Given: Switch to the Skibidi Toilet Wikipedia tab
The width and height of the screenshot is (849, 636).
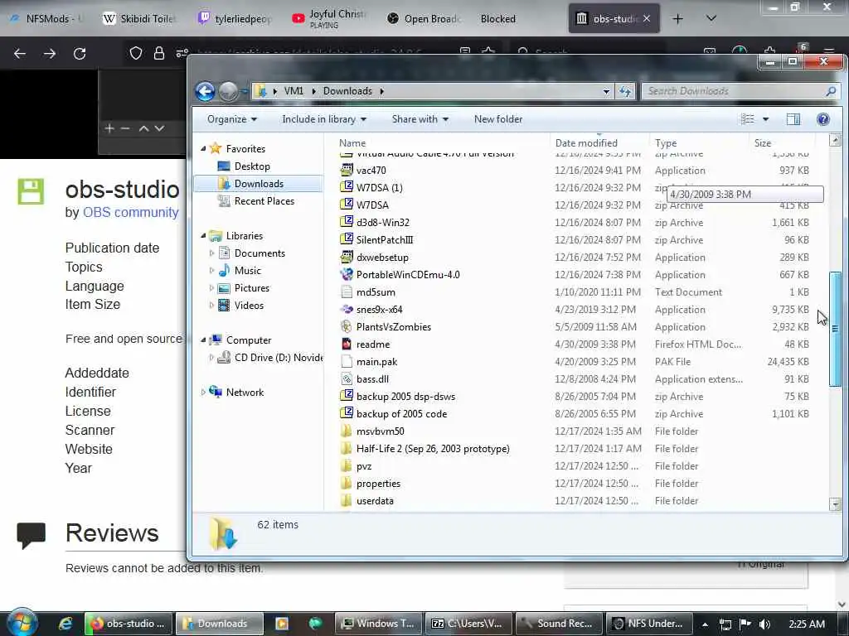Looking at the screenshot, I should point(139,19).
